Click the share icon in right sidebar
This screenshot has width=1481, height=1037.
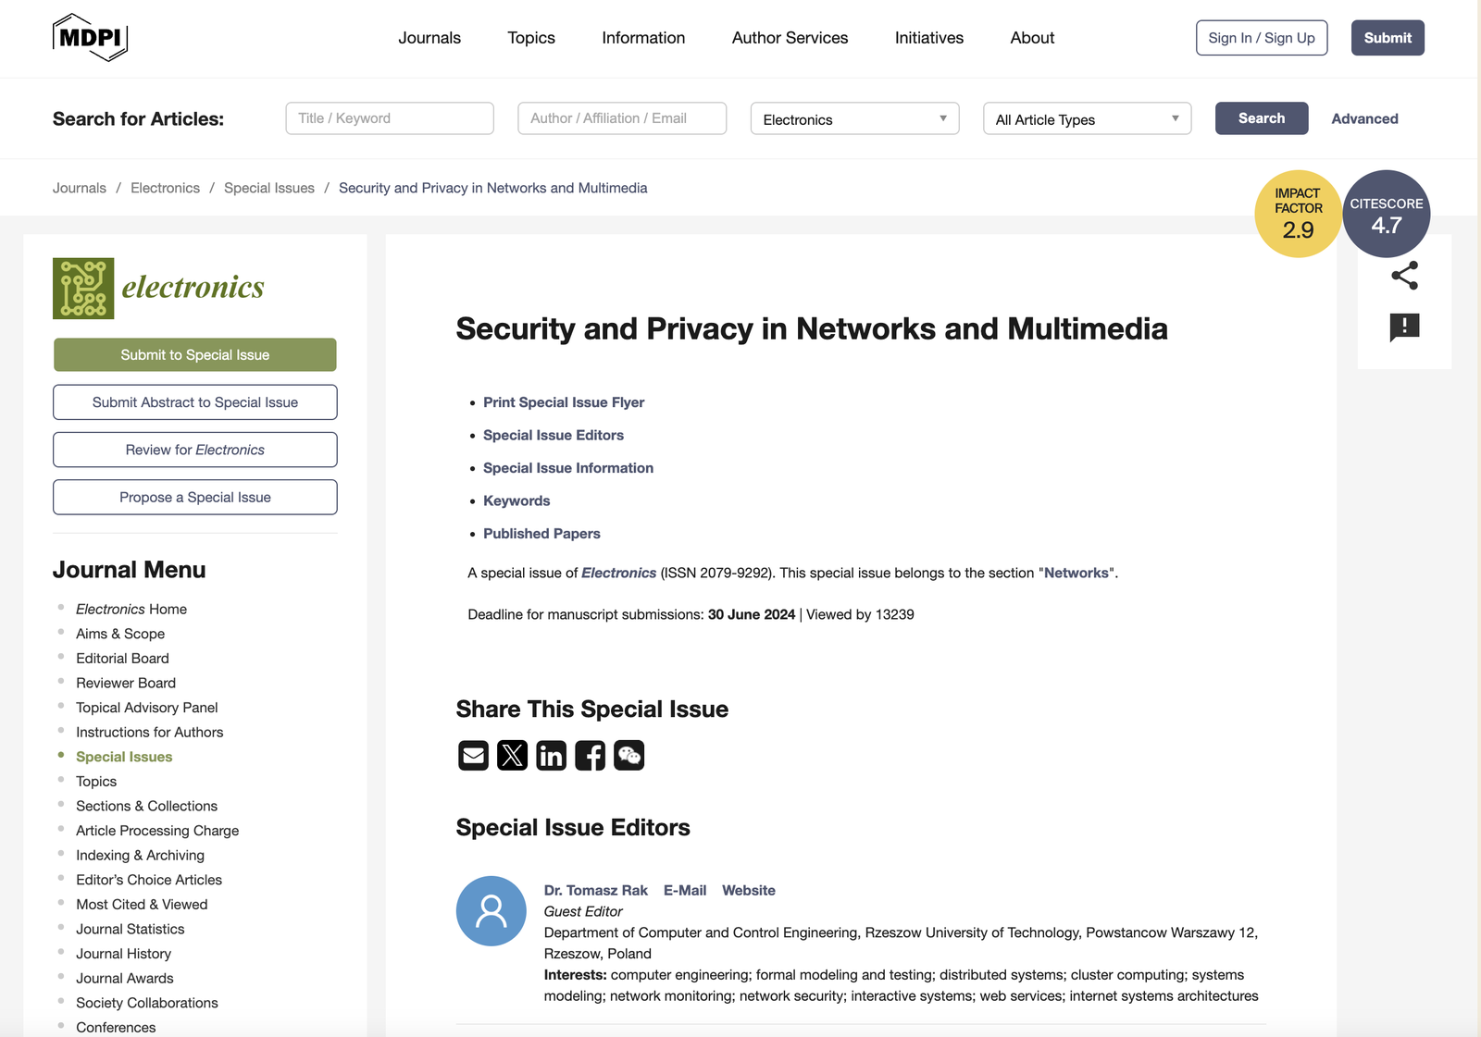(1404, 276)
